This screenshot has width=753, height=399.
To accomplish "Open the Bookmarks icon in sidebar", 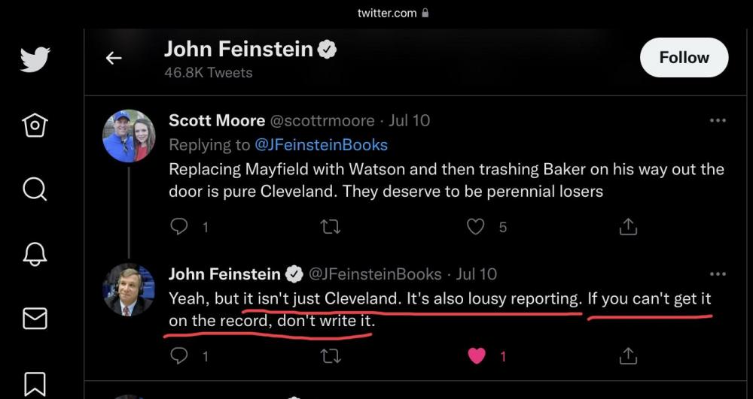I will pyautogui.click(x=35, y=382).
